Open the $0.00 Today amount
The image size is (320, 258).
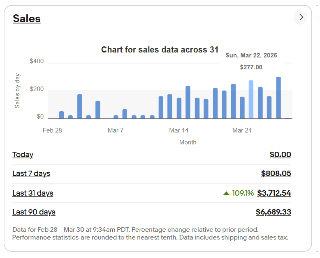click(280, 155)
